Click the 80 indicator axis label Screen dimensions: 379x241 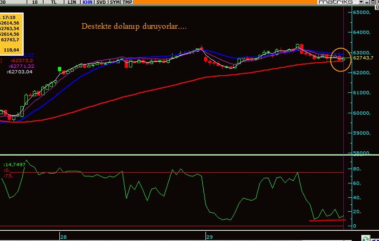(x=357, y=169)
